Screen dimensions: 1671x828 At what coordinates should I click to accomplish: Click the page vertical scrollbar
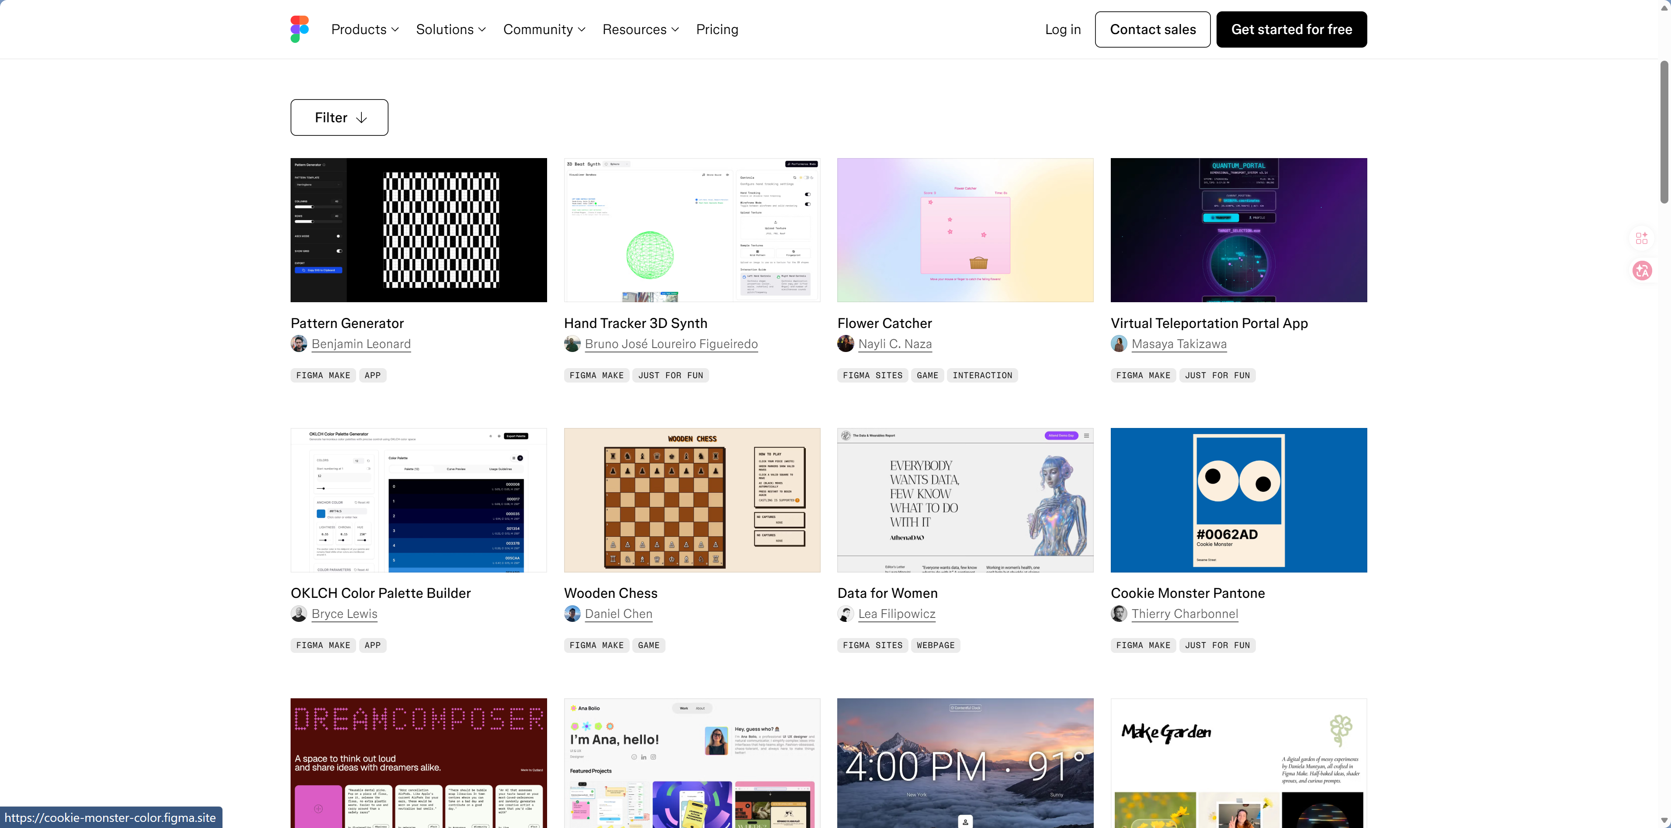point(1664,132)
